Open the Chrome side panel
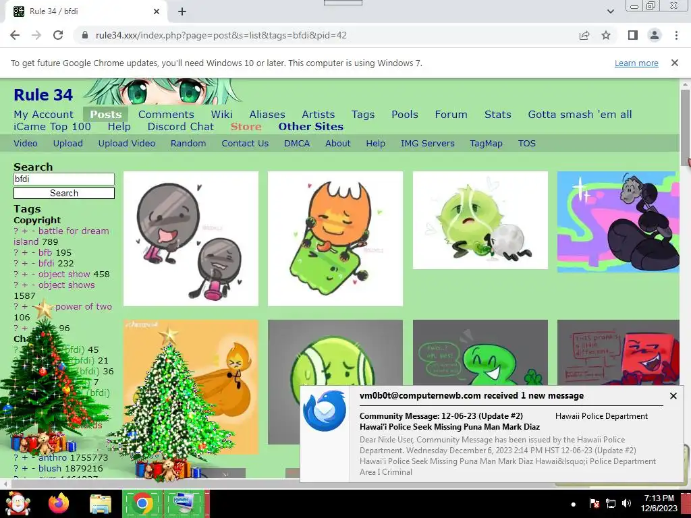This screenshot has width=691, height=518. click(633, 35)
